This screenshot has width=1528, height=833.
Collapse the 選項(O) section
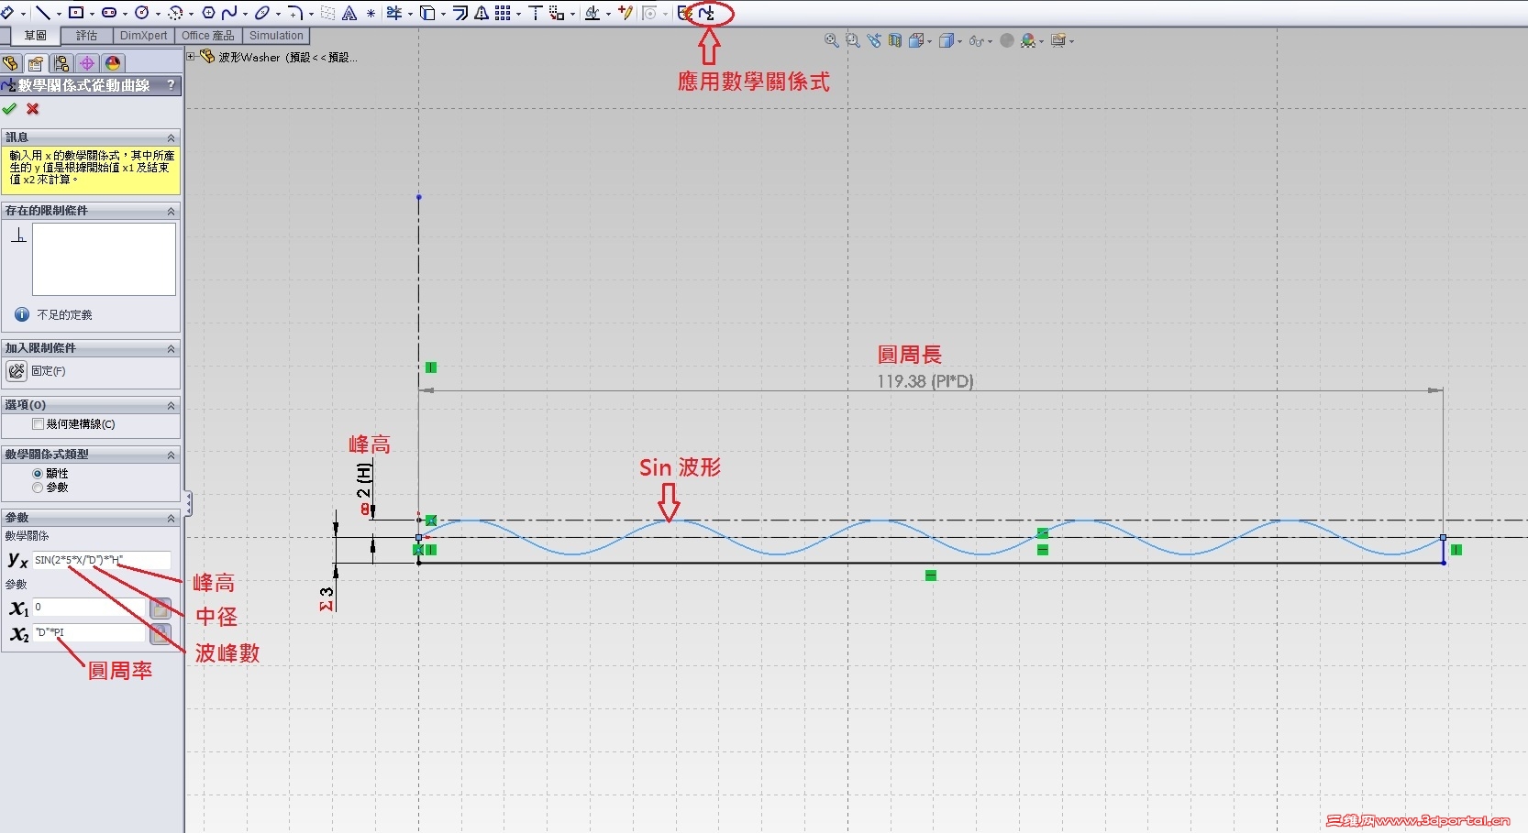(x=171, y=405)
